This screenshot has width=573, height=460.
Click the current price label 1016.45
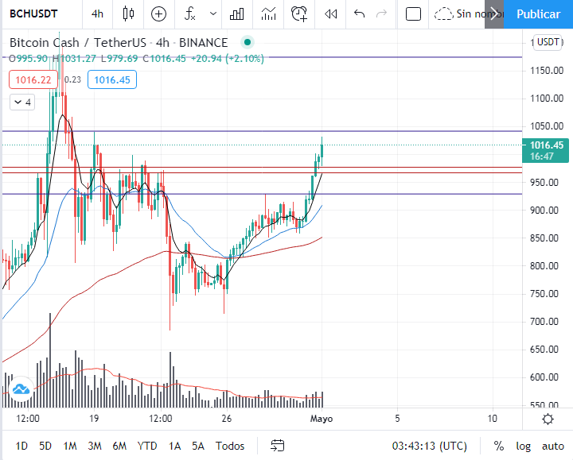click(546, 150)
